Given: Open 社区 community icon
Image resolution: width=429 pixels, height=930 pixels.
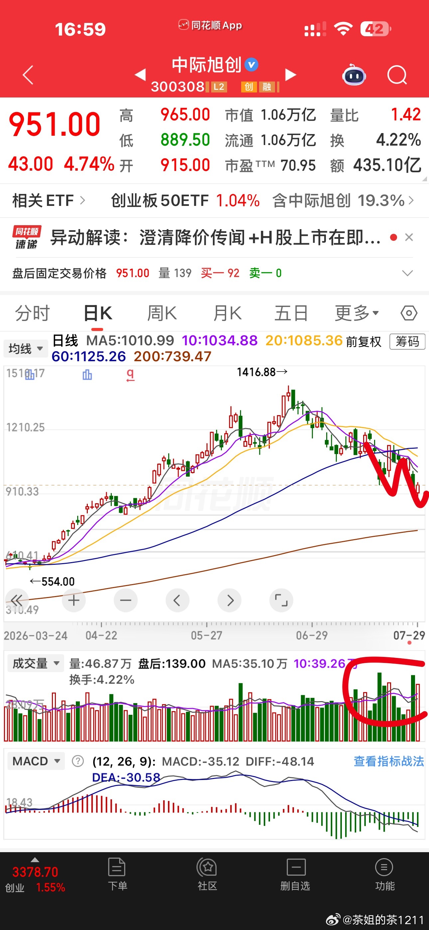Looking at the screenshot, I should [207, 874].
